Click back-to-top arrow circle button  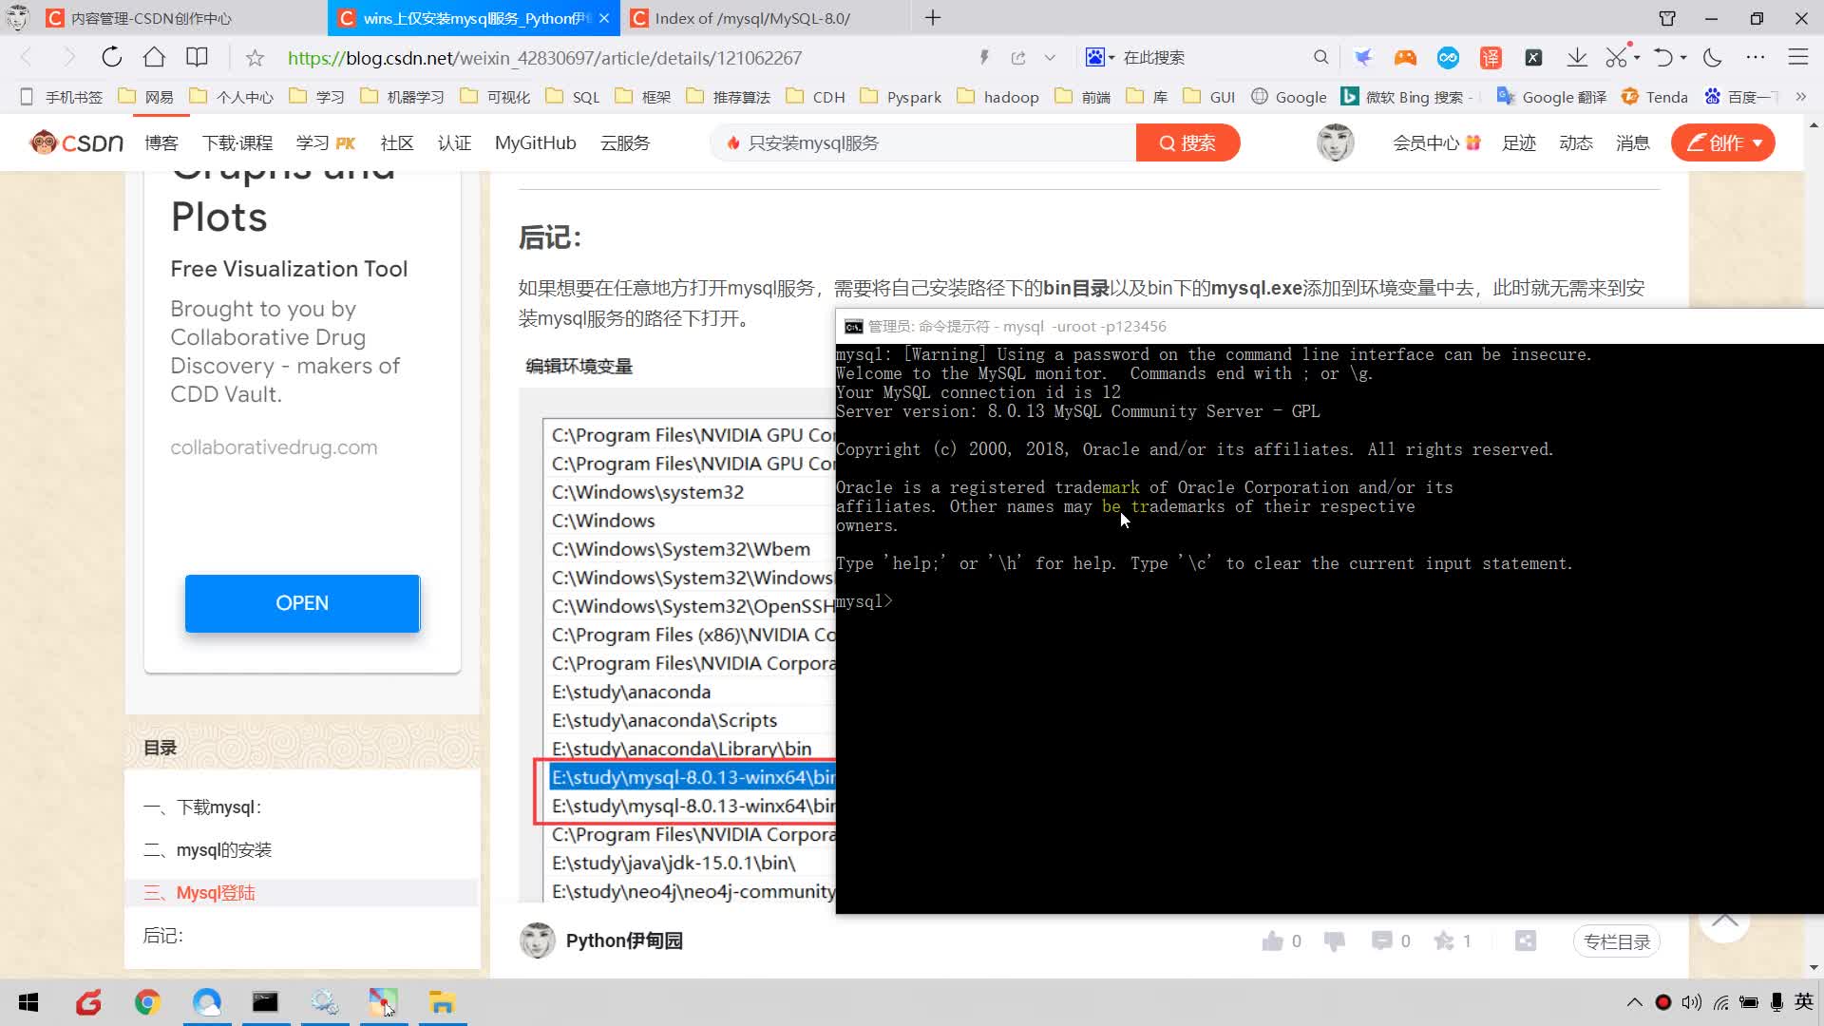1724,919
